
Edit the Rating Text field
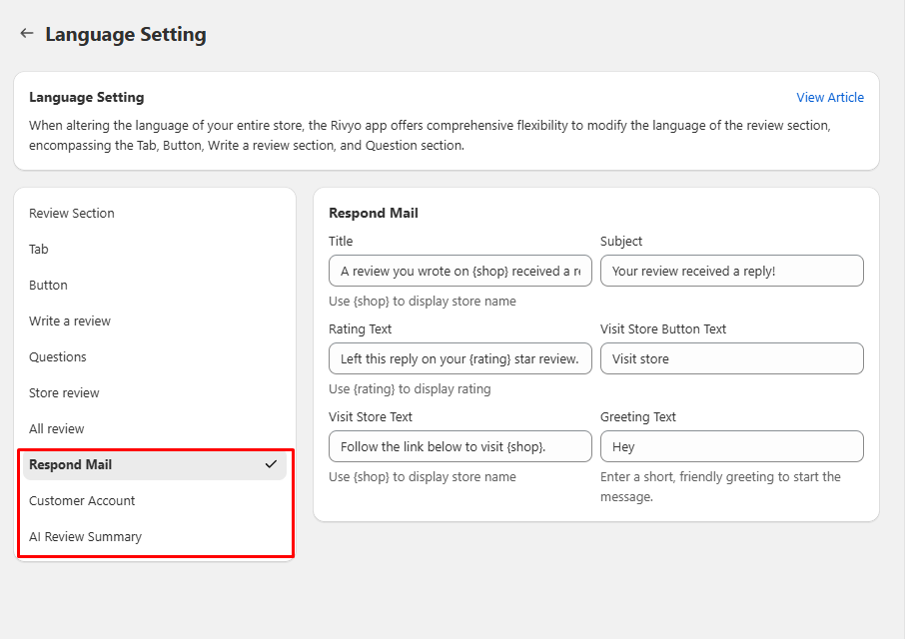pos(459,358)
